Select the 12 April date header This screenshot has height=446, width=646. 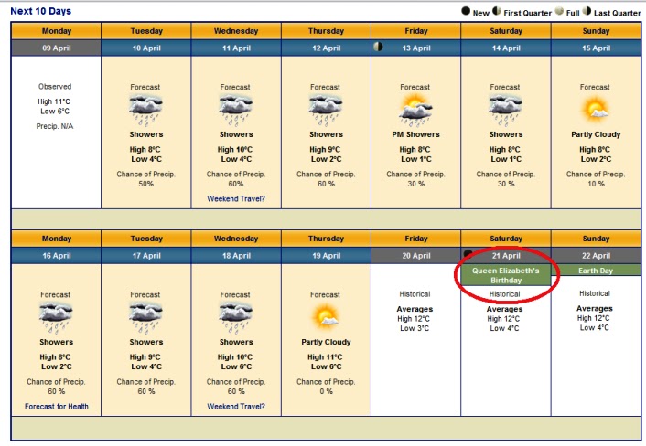pos(327,48)
